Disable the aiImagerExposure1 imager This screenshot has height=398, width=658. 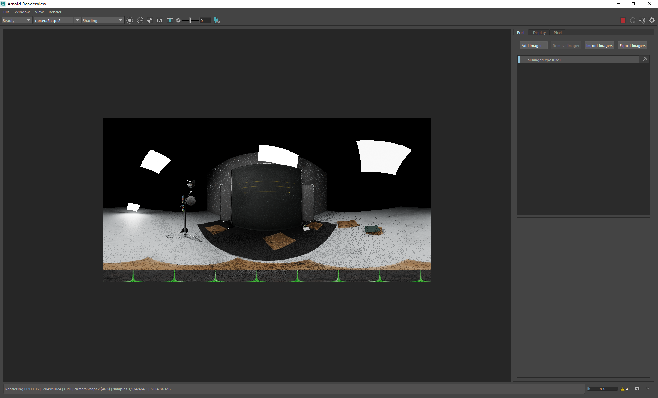(x=645, y=60)
